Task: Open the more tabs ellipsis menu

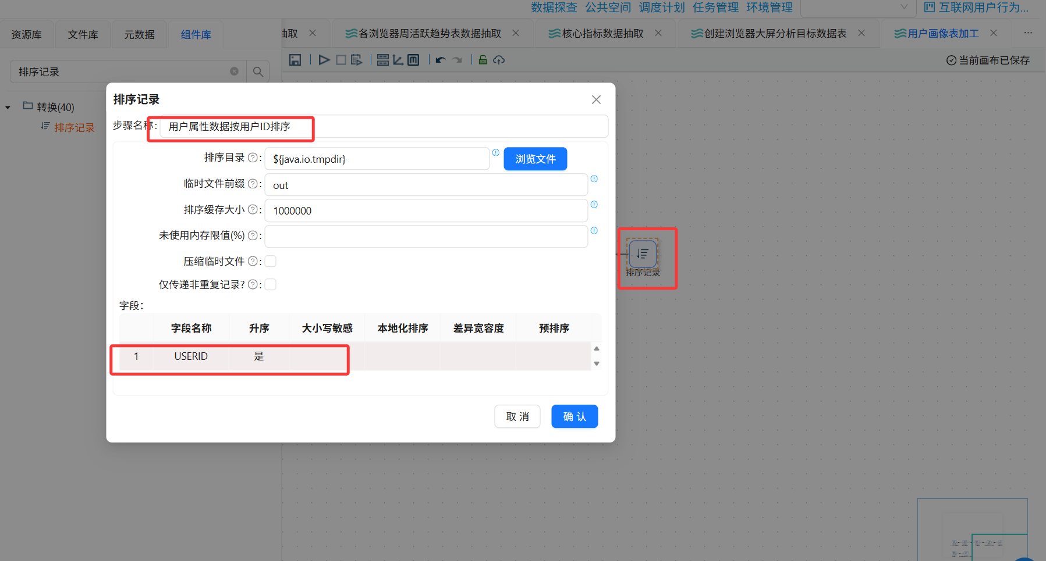Action: coord(1029,33)
